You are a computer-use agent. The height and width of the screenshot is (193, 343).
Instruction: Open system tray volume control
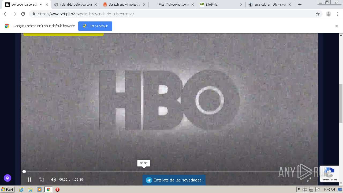[x=305, y=190]
